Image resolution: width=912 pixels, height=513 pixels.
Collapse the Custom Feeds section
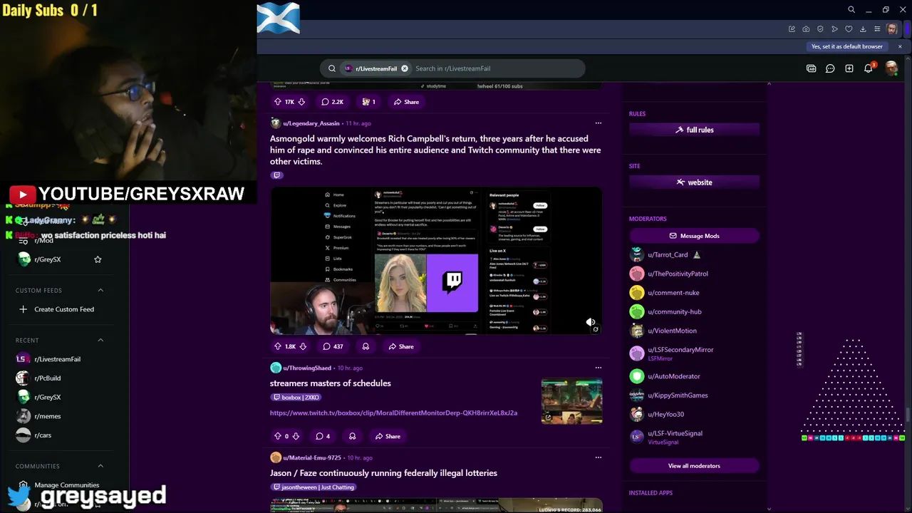click(x=100, y=290)
